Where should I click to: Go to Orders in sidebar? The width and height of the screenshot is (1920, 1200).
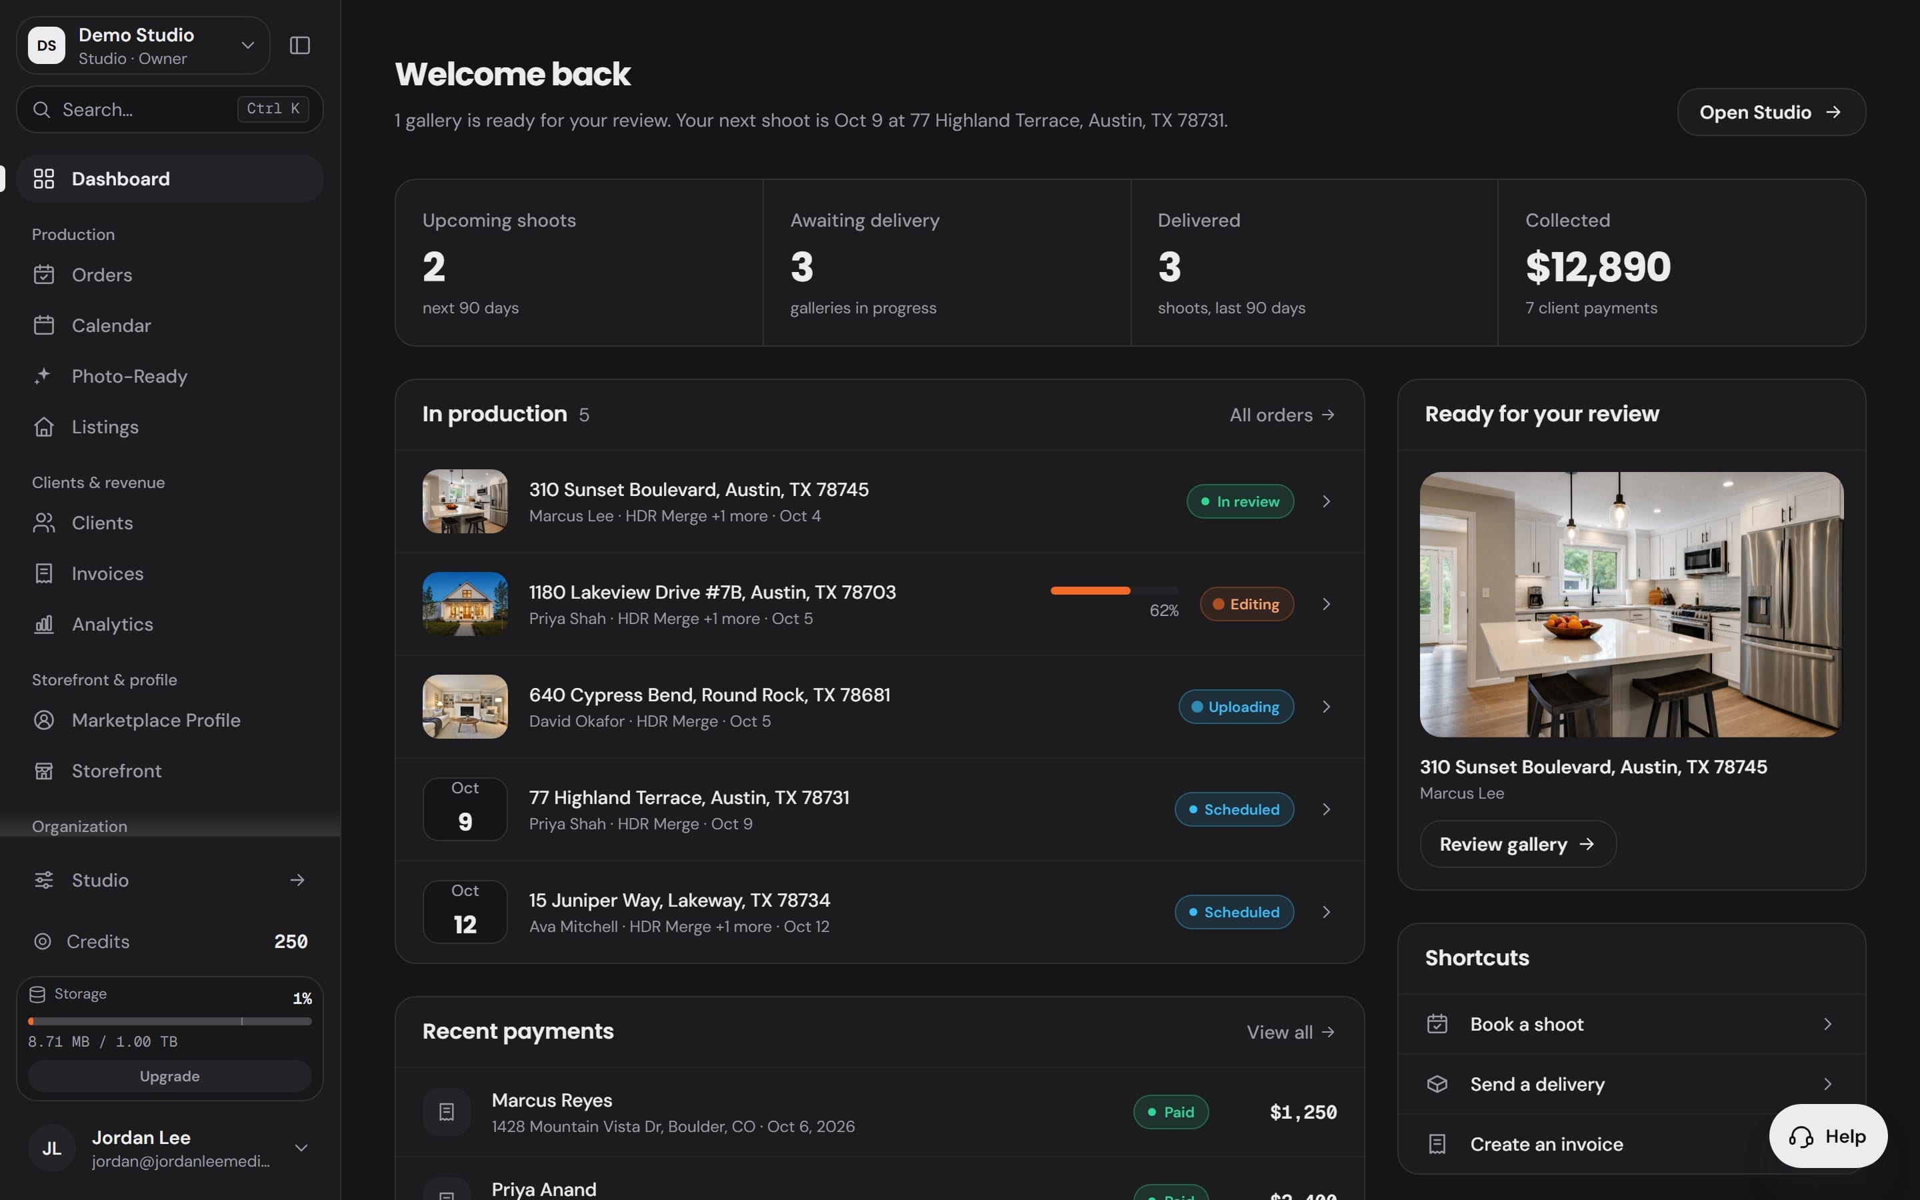(170, 275)
